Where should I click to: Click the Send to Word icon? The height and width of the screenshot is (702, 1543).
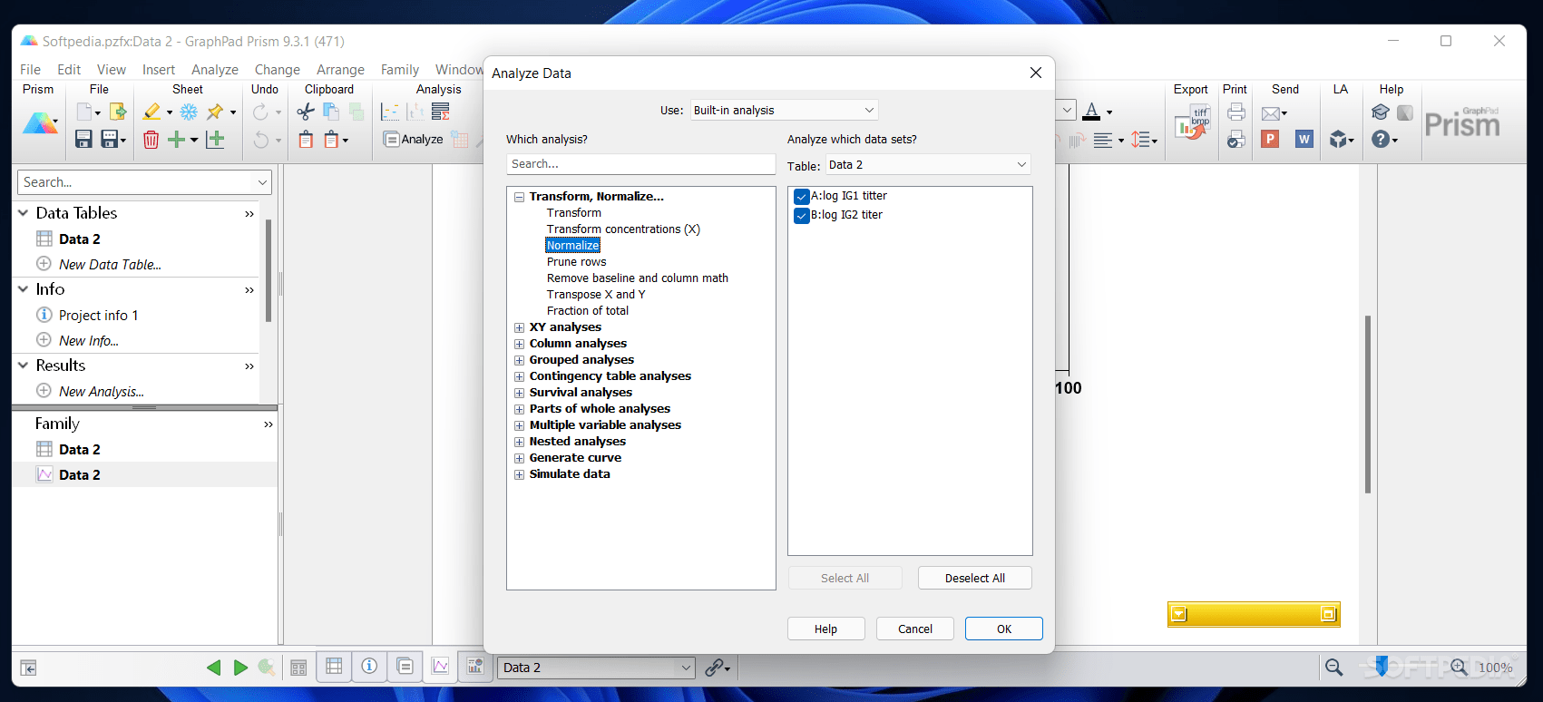[1304, 139]
